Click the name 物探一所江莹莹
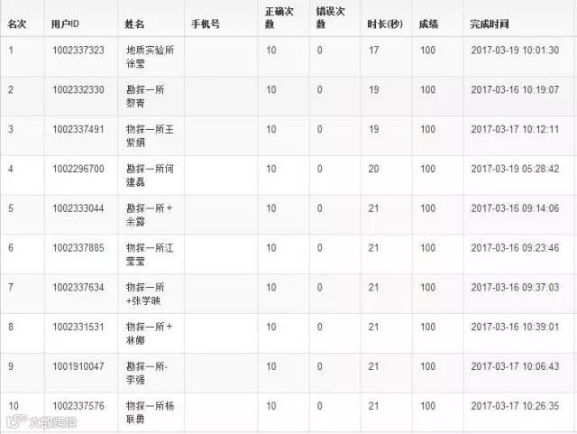 click(150, 254)
